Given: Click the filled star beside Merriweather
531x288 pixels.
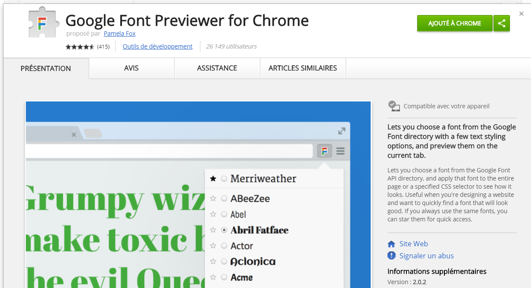Looking at the screenshot, I should [213, 179].
